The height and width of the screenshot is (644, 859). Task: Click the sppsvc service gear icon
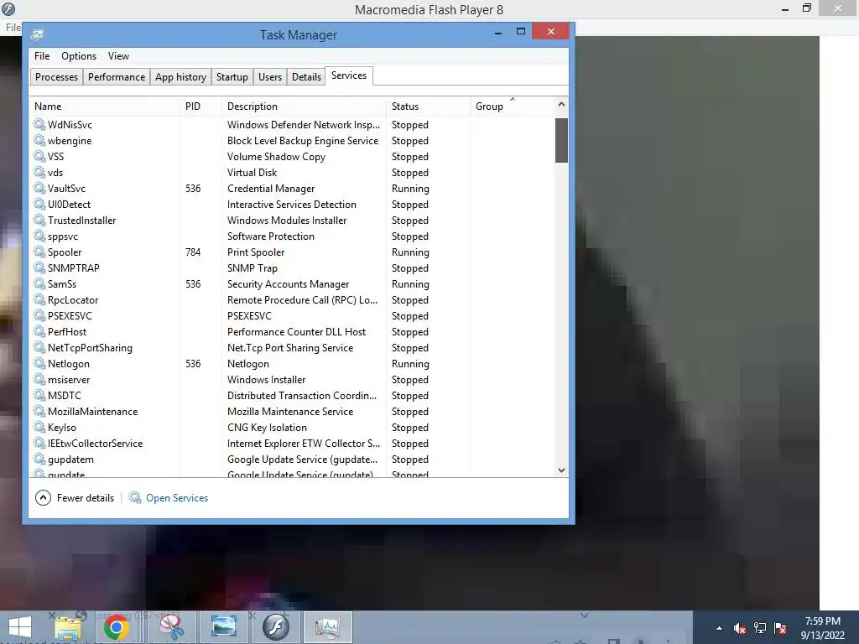point(39,236)
